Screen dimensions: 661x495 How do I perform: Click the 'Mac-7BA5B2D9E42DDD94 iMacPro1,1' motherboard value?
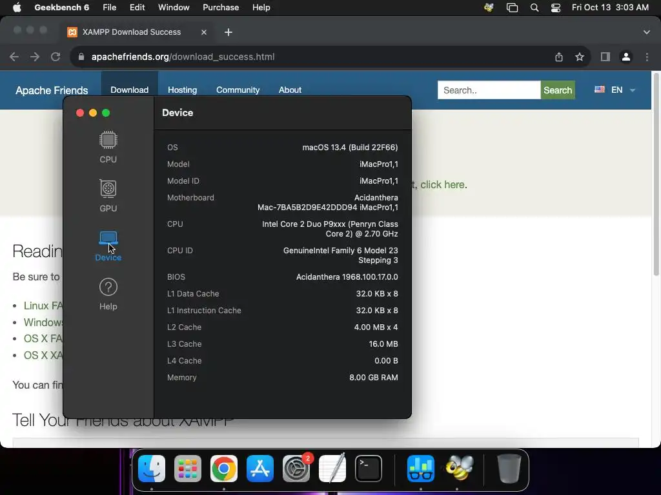[327, 208]
